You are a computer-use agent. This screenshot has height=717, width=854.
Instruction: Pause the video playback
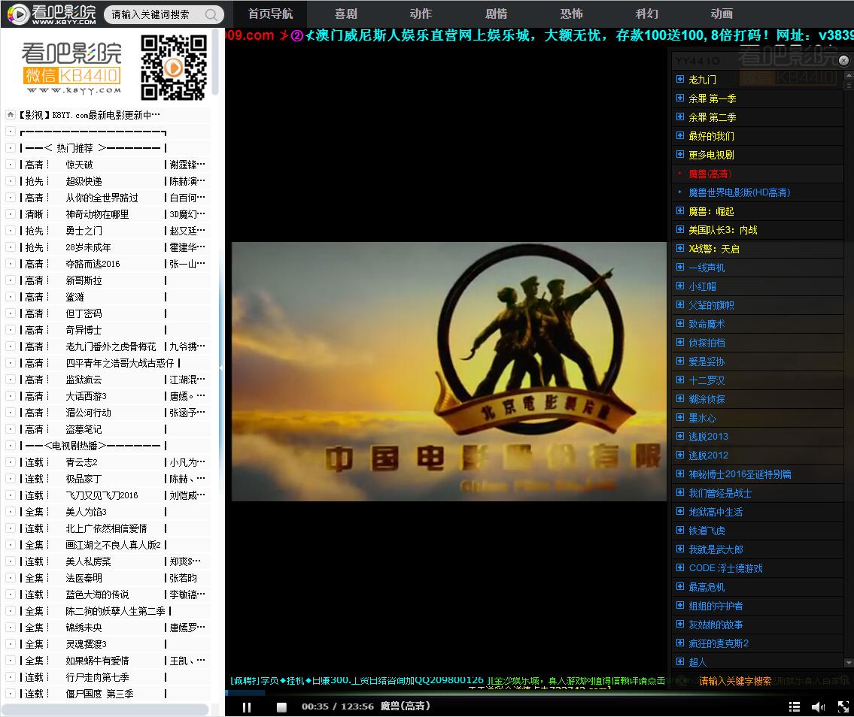click(x=246, y=706)
